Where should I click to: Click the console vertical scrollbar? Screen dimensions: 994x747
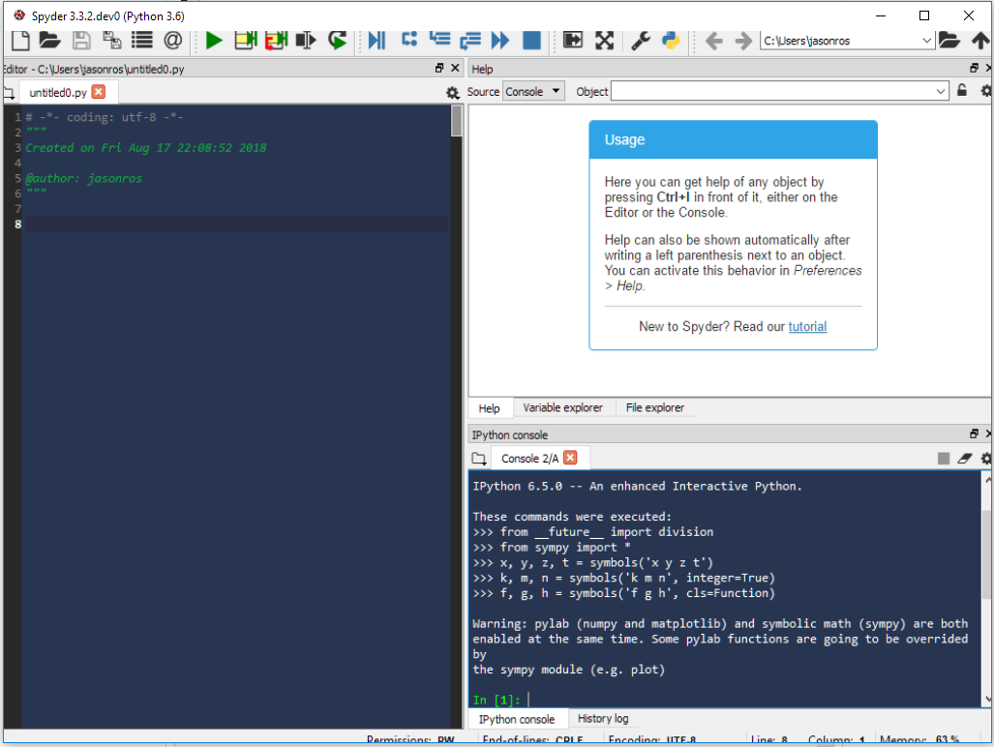tap(986, 554)
